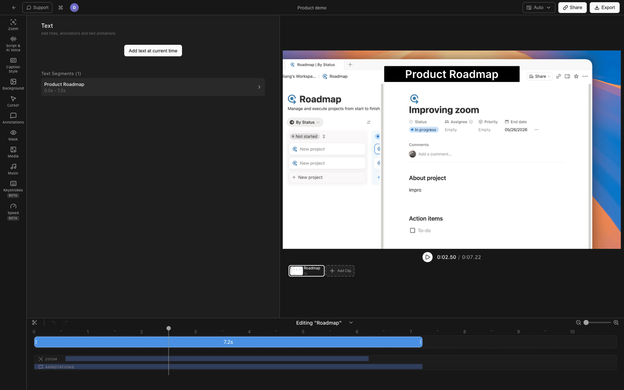The height and width of the screenshot is (390, 624).
Task: Open the Cursor settings
Action: click(x=13, y=101)
